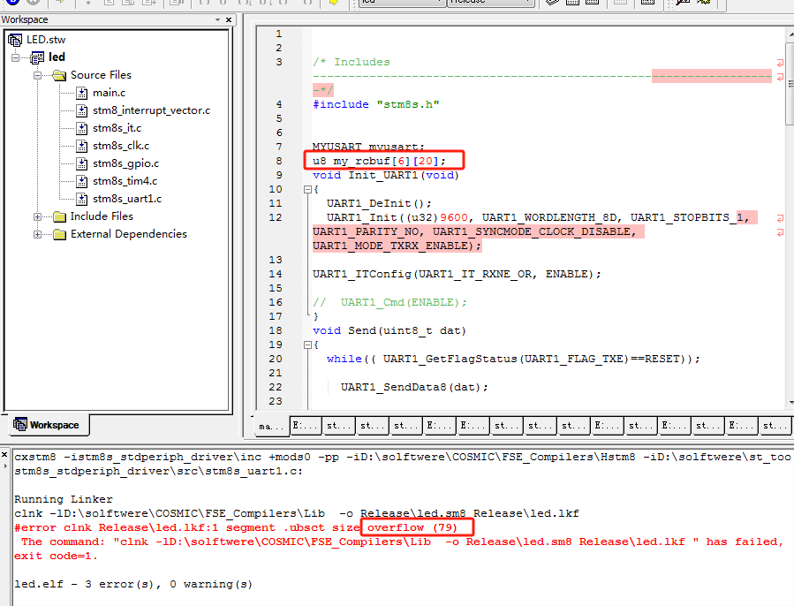
Task: Open stm8s_uart1.c source file
Action: click(x=127, y=199)
